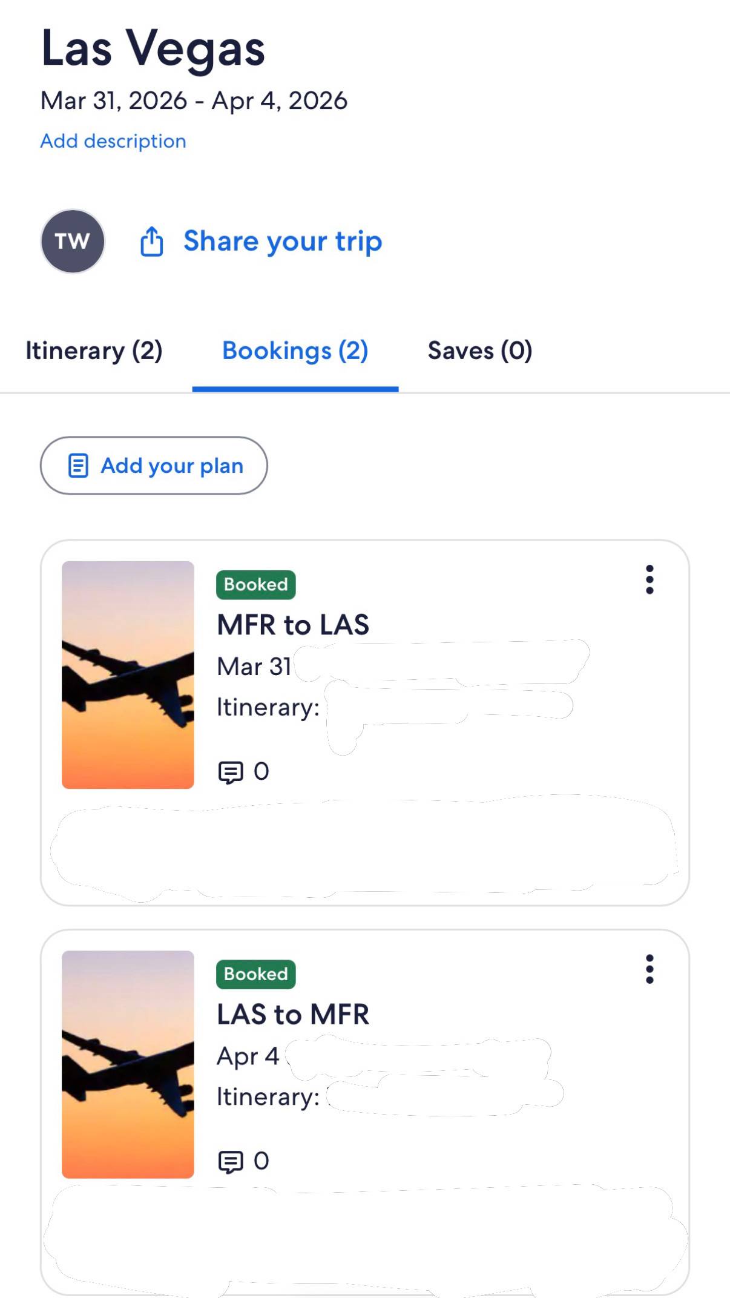Open the three-dot menu on the MFR to LAS booking
This screenshot has height=1298, width=730.
[649, 579]
